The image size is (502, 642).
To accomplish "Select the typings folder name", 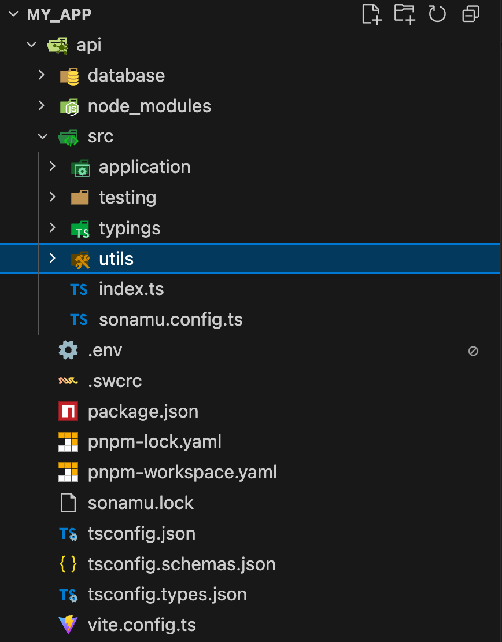I will click(x=130, y=229).
